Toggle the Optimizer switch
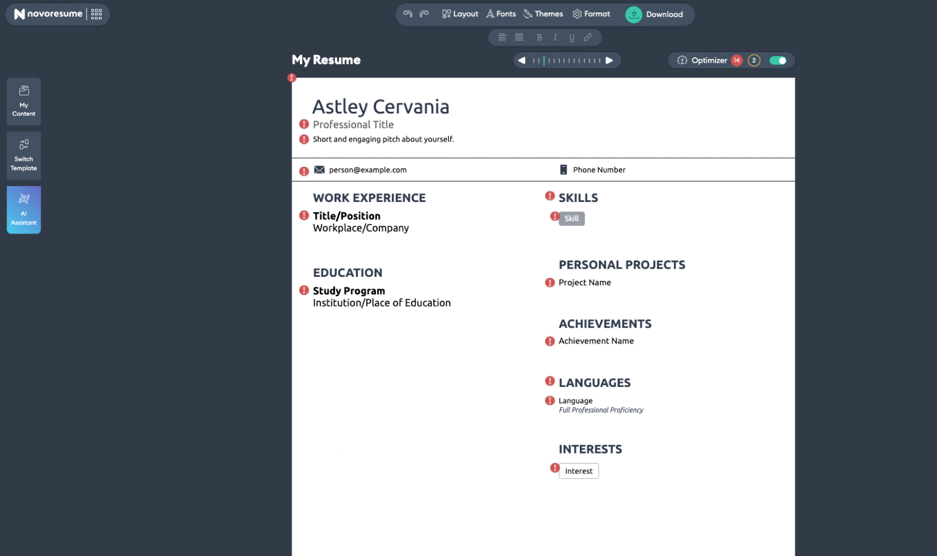937x556 pixels. click(778, 60)
